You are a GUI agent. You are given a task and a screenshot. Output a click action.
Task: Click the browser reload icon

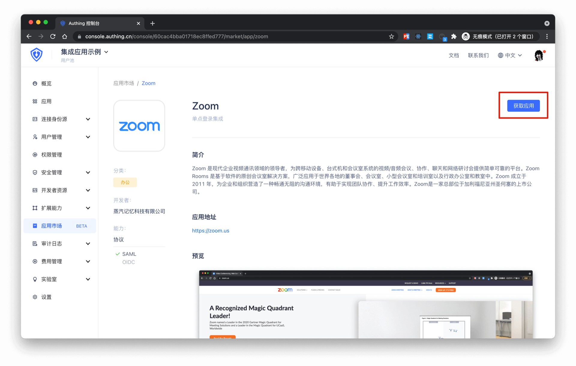53,37
